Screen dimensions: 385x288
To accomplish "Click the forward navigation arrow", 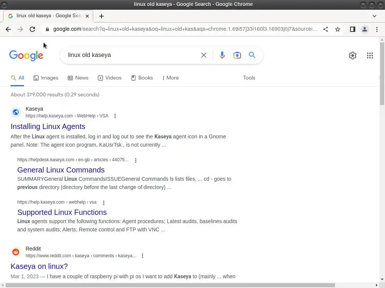I will pyautogui.click(x=20, y=29).
